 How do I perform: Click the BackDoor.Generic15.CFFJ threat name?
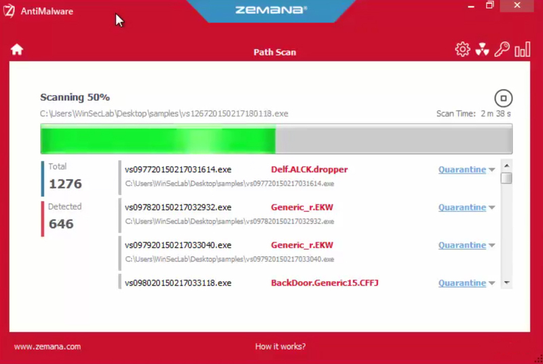[x=324, y=283]
